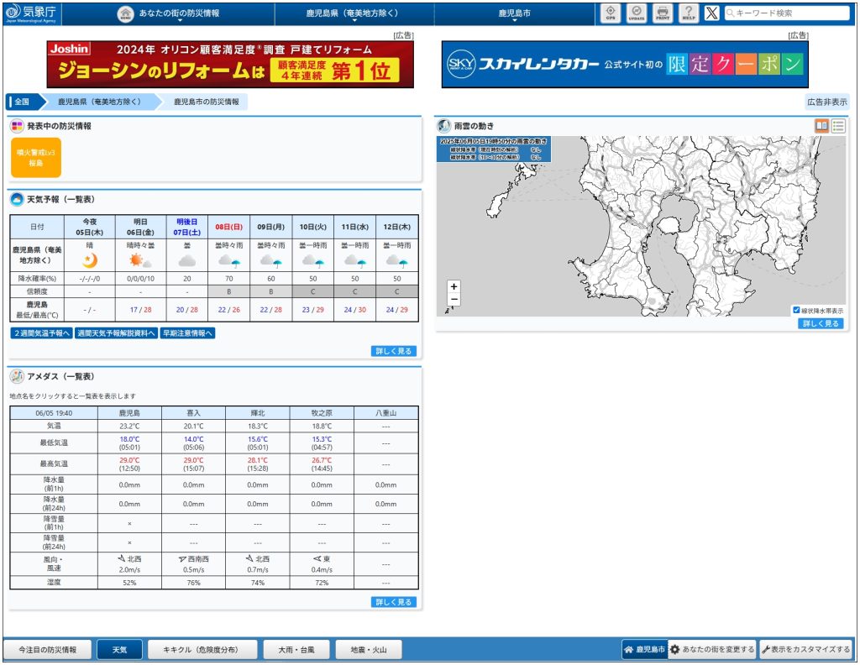Open the HELP question mark icon
The image size is (860, 665).
point(689,13)
